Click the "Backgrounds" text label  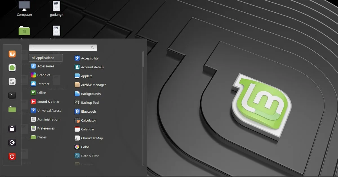[91, 94]
